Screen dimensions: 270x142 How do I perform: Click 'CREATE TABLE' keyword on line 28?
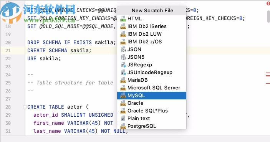coord(46,107)
